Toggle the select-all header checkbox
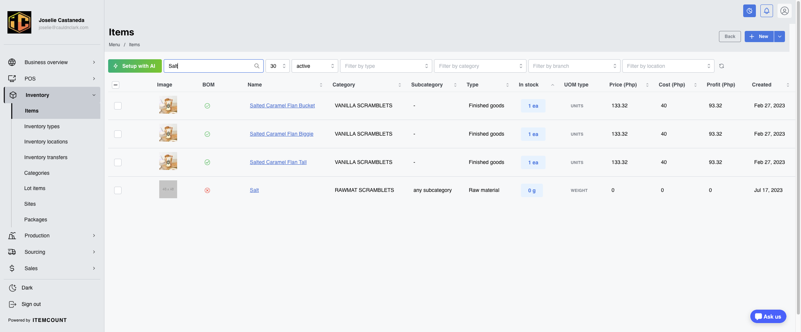The width and height of the screenshot is (801, 332). (116, 85)
